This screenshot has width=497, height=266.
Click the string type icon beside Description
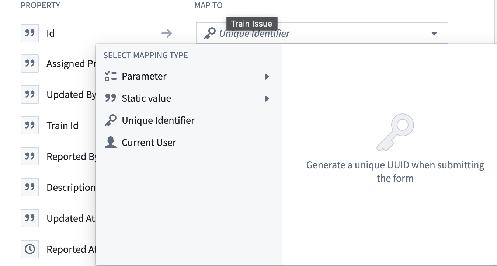pos(30,188)
